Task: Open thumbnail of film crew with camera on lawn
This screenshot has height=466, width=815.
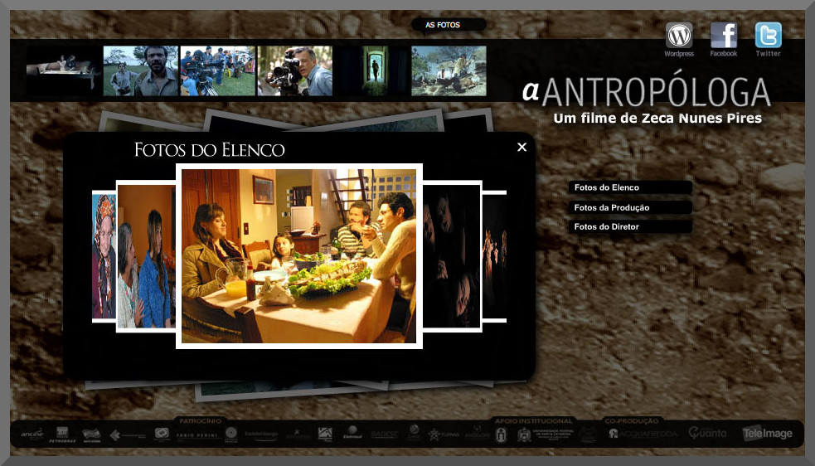Action: (x=218, y=70)
